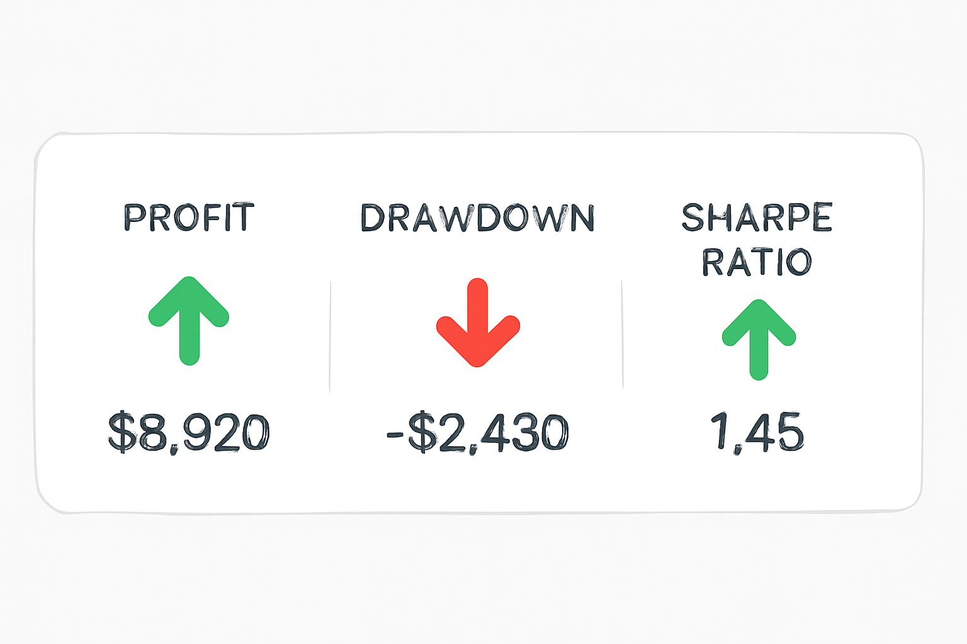The image size is (967, 644).
Task: Click the divider between Drawdown and Sharpe Ratio
Action: (x=623, y=333)
